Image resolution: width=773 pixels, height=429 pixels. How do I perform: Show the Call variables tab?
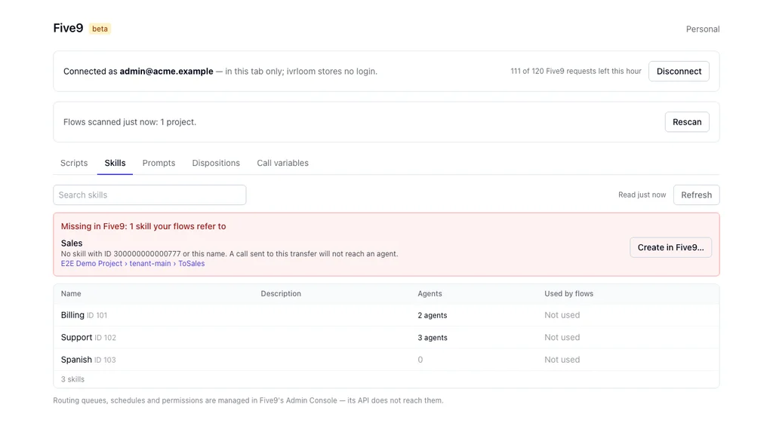(x=282, y=163)
